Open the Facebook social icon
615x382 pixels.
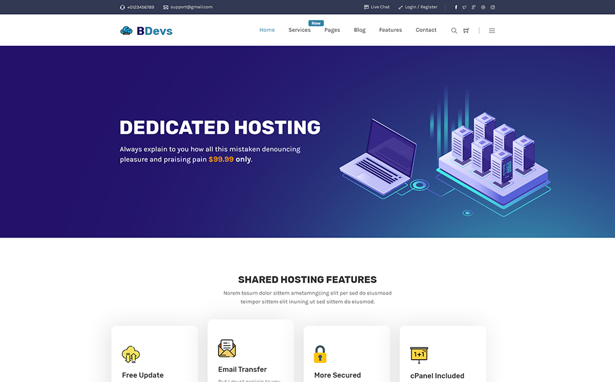(x=456, y=7)
